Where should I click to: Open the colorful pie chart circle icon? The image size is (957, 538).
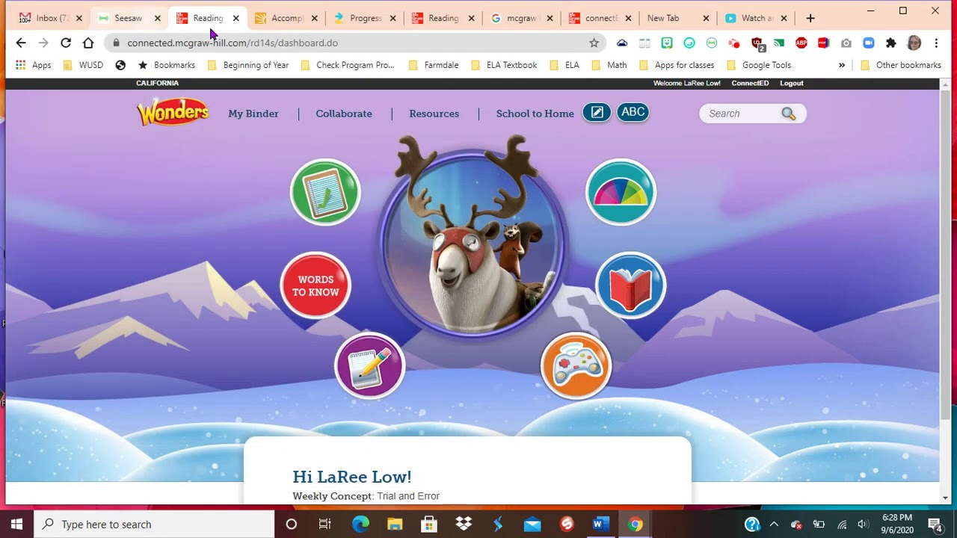click(621, 192)
